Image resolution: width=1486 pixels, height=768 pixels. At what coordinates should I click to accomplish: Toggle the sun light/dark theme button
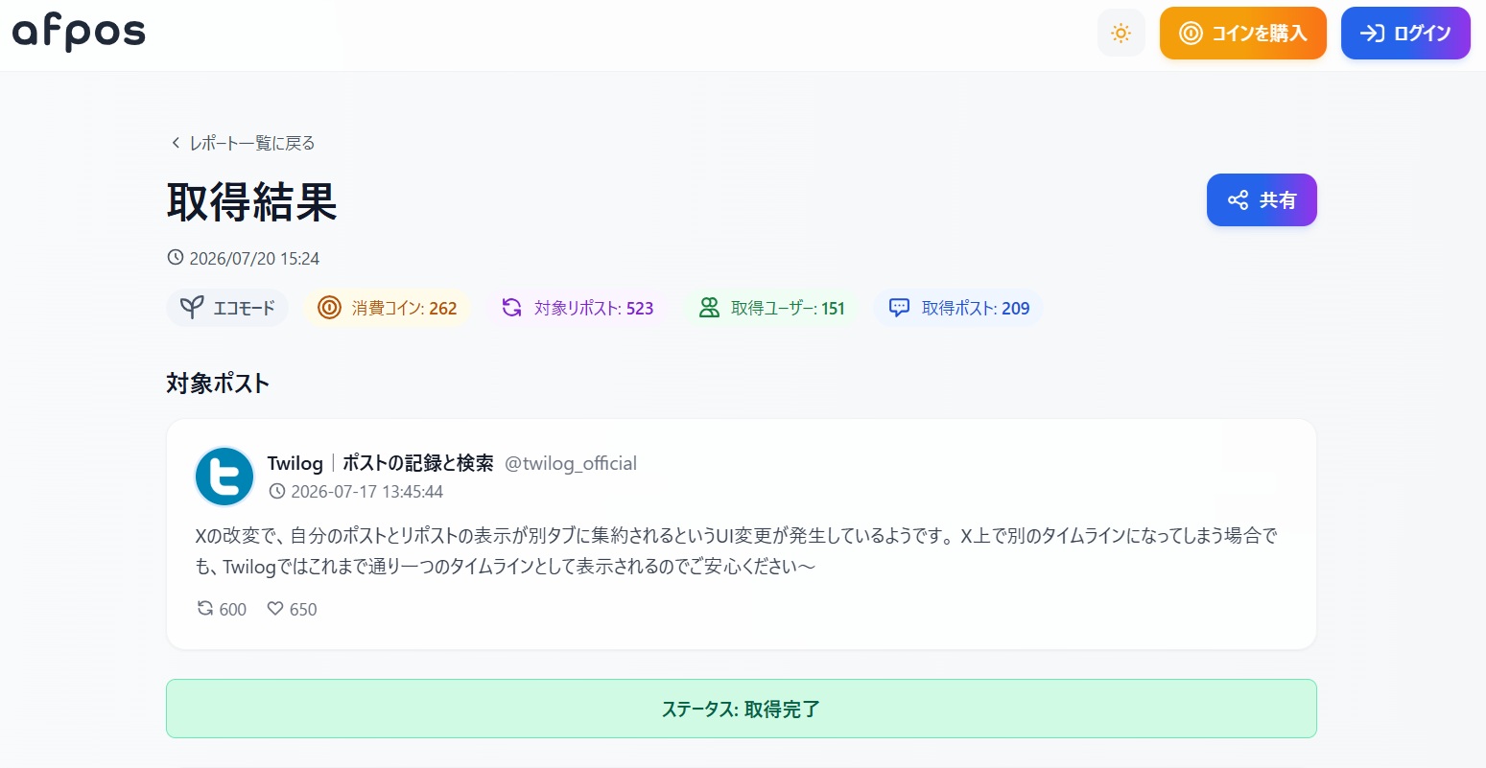pyautogui.click(x=1120, y=34)
